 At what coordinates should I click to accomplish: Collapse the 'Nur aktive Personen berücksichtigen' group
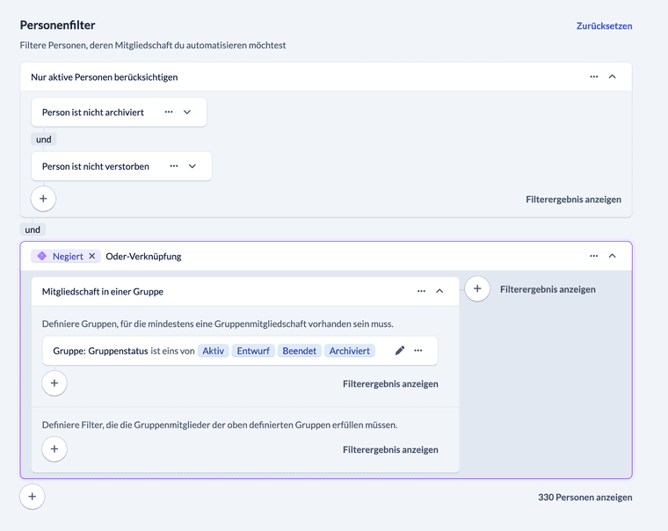click(x=613, y=76)
